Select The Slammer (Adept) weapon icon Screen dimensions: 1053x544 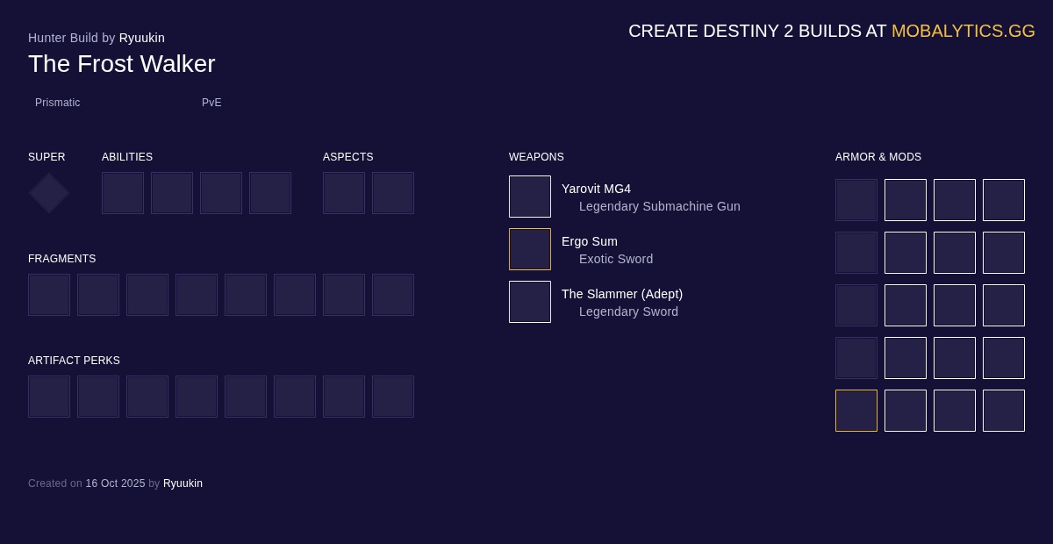pos(530,302)
